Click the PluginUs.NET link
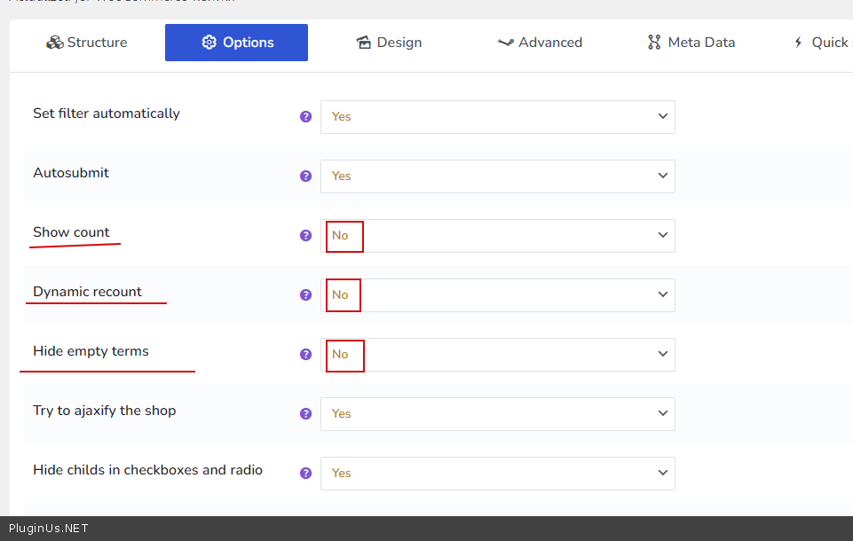The image size is (853, 541). pyautogui.click(x=48, y=529)
